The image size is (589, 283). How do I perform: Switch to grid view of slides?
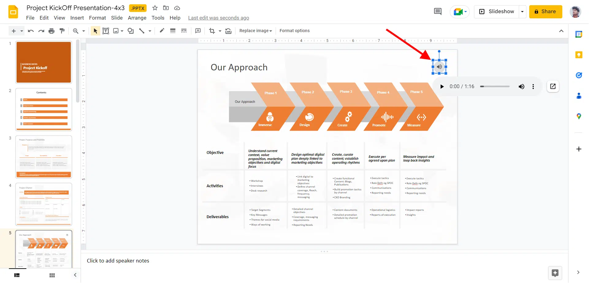[52, 275]
